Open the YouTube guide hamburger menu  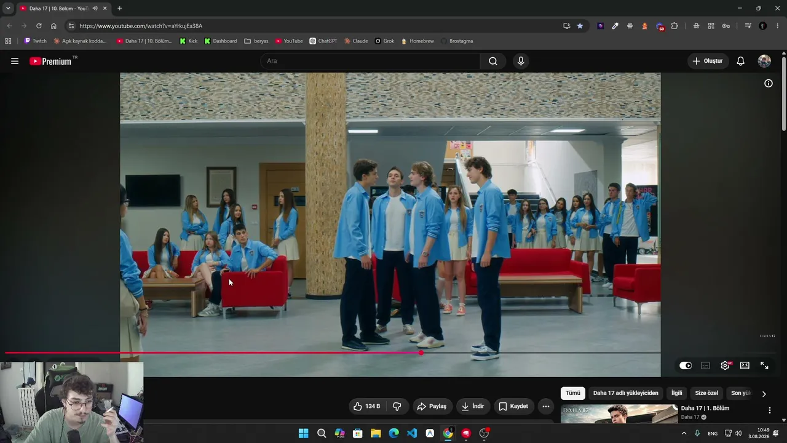[15, 61]
